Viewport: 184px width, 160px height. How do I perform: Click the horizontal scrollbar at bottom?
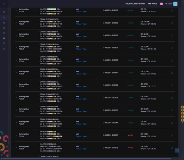coord(87,159)
